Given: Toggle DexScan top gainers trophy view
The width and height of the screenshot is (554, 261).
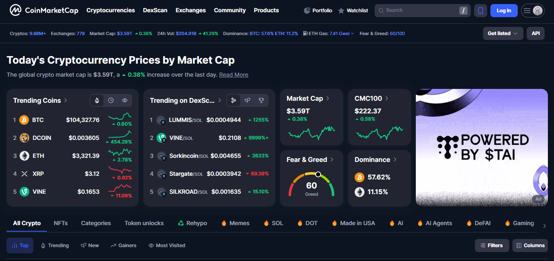Looking at the screenshot, I should pyautogui.click(x=261, y=100).
